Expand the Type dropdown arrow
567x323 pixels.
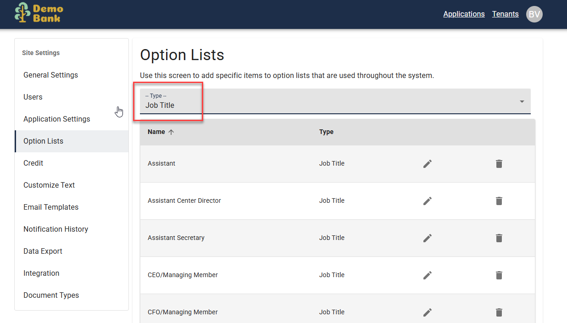point(522,101)
